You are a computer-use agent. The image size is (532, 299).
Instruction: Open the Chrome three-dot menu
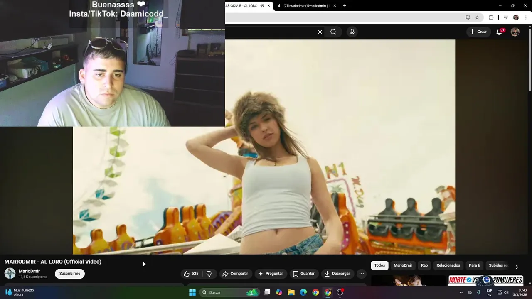coord(526,17)
